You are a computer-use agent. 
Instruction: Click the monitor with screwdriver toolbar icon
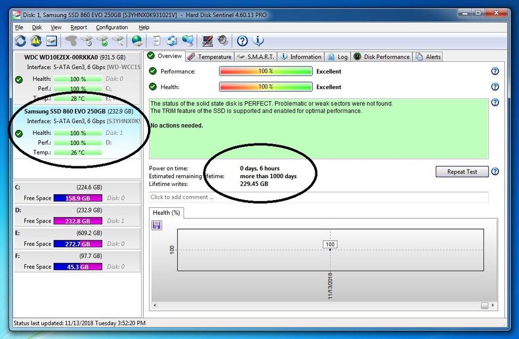[x=207, y=41]
